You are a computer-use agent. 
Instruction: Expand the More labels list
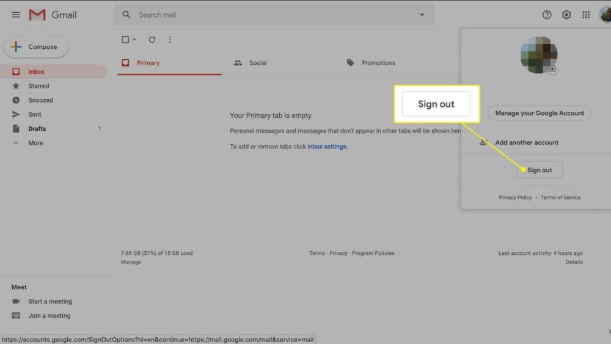click(35, 143)
